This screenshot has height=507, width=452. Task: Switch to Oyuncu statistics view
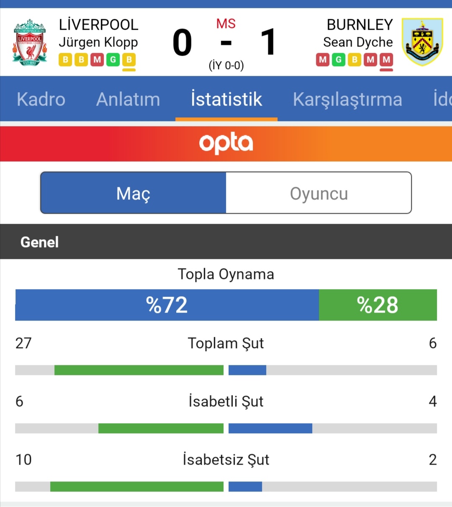click(318, 193)
